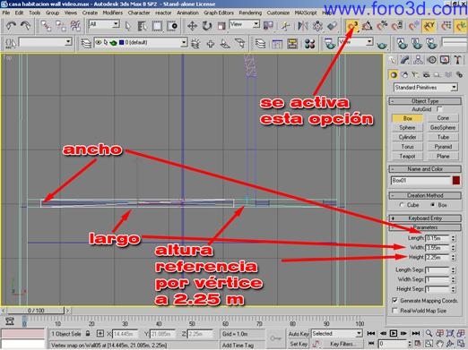Open the Schematic View icon
This screenshot has height=350, width=468.
[x=292, y=44]
